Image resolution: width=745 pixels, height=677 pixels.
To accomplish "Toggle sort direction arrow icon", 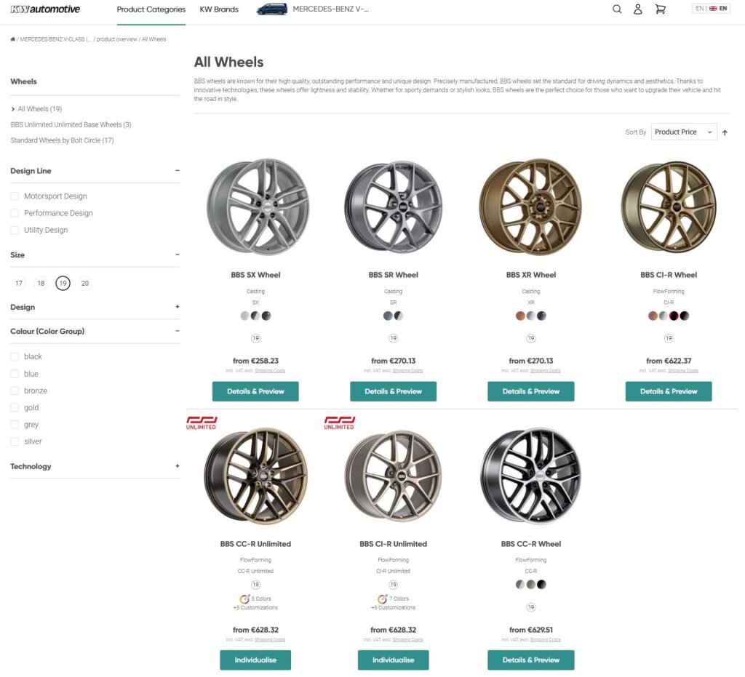I will [x=725, y=132].
